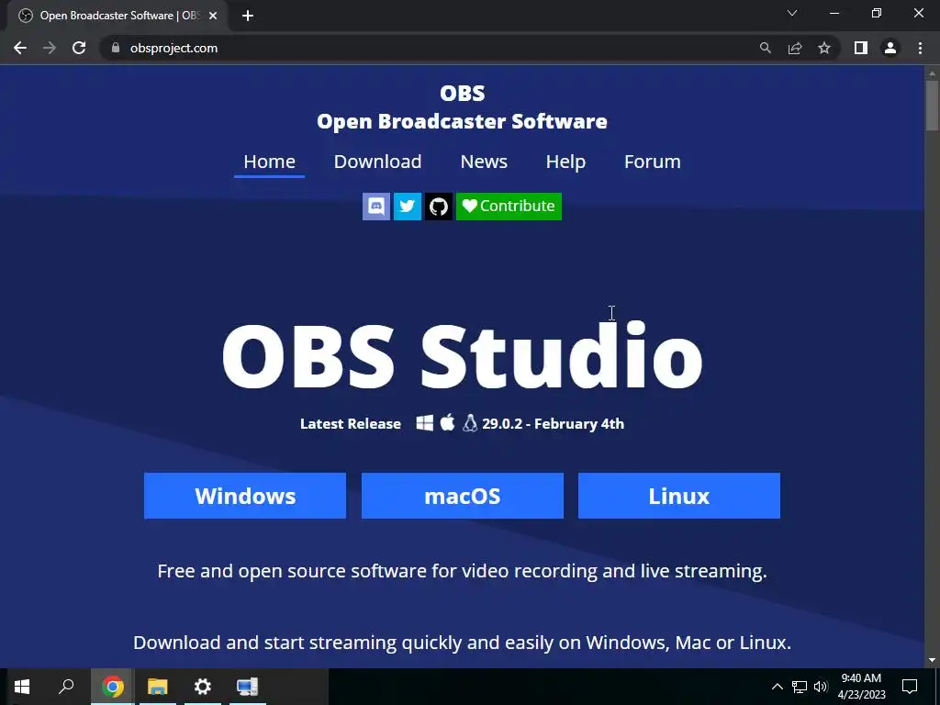This screenshot has height=705, width=940.
Task: Open the OBS GitHub icon link
Action: pos(439,207)
